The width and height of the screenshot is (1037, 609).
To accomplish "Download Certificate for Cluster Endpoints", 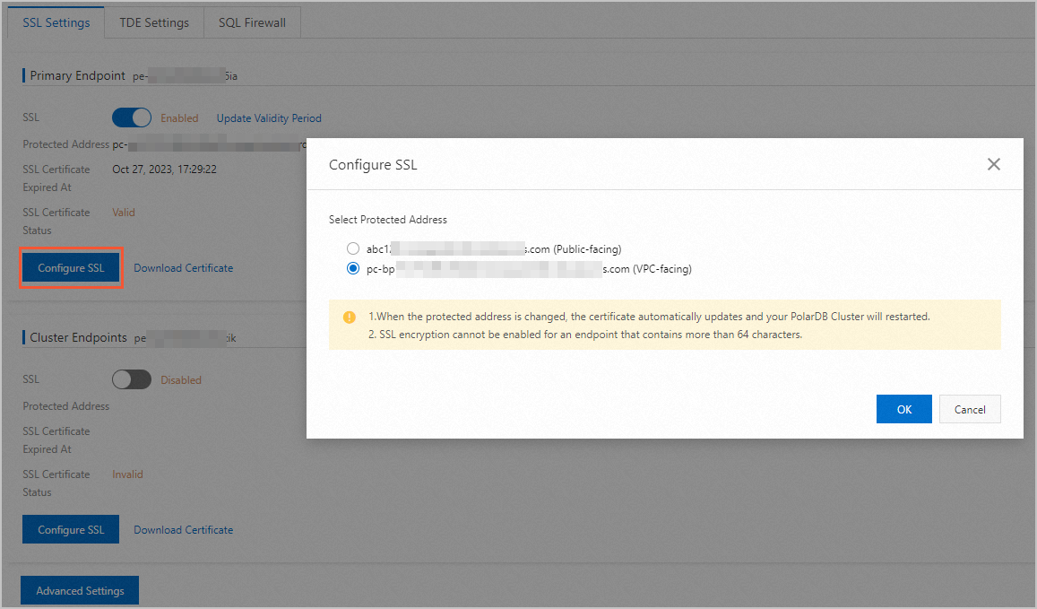I will tap(183, 530).
